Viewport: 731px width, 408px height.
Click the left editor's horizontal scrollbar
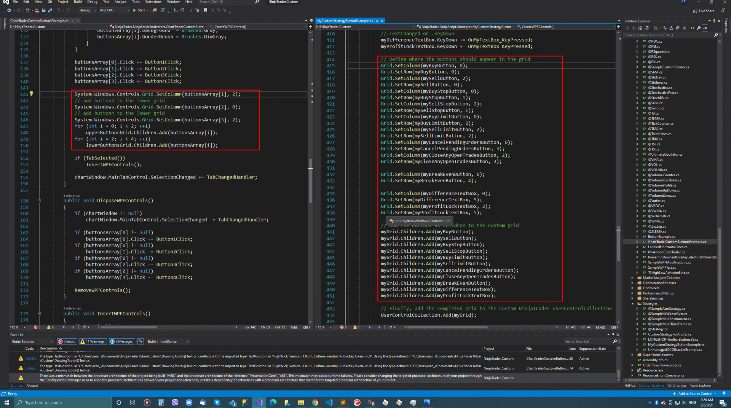[x=129, y=327]
